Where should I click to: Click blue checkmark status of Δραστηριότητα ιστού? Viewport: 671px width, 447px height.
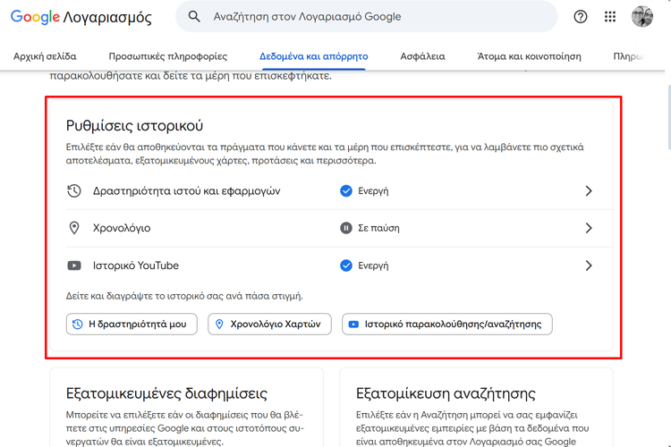point(345,190)
